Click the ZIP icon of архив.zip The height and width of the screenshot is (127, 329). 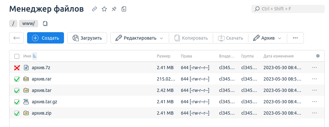pos(26,113)
